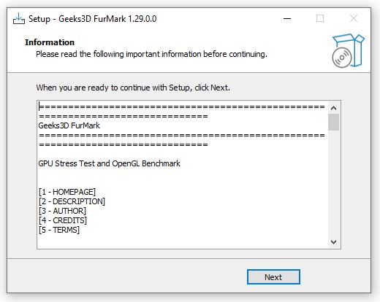The image size is (380, 302).
Task: Place cursor on the [2 - DESCRIPTION] line
Action: coord(72,201)
